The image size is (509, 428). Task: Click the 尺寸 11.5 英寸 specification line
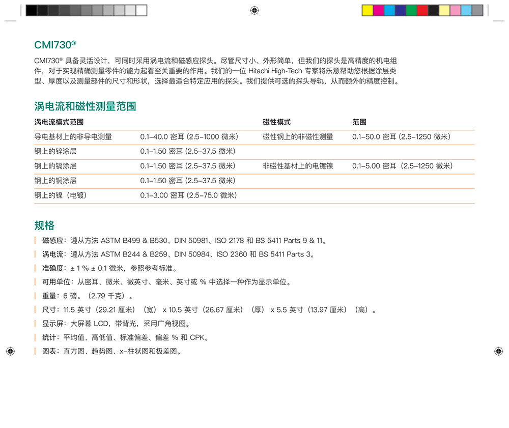pos(209,310)
